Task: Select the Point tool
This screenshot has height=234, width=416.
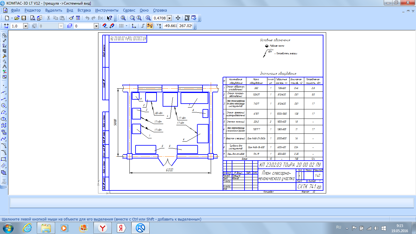Action: point(4,86)
